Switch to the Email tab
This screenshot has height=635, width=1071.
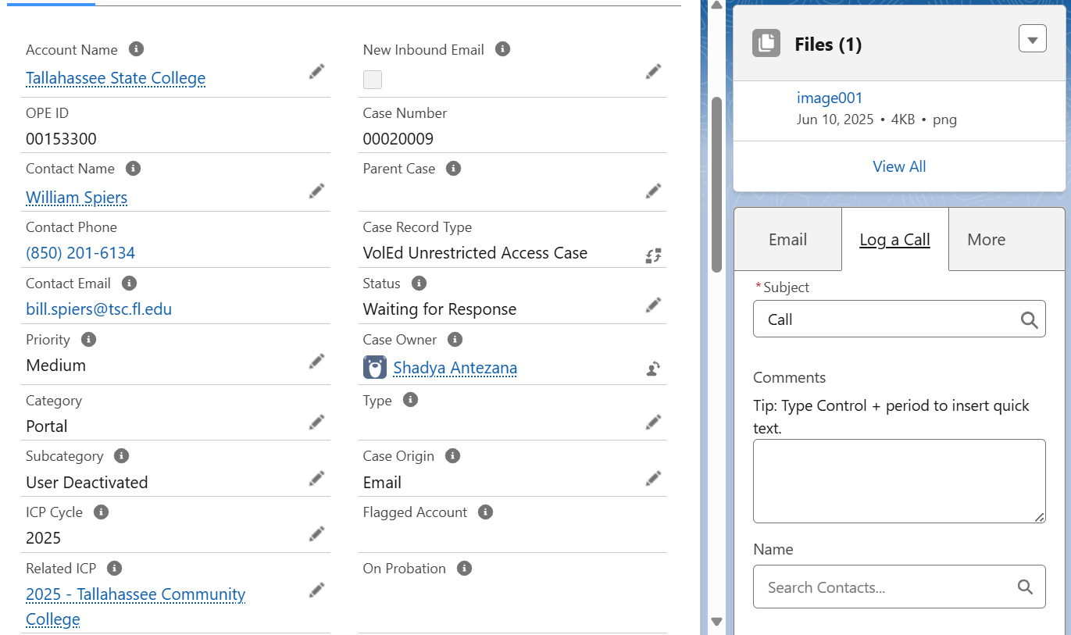[787, 240]
